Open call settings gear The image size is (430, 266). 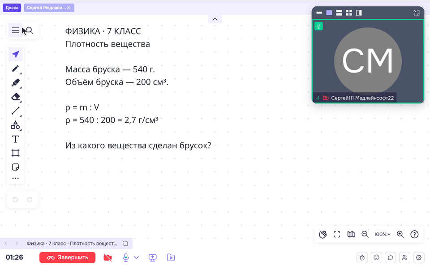(419, 258)
